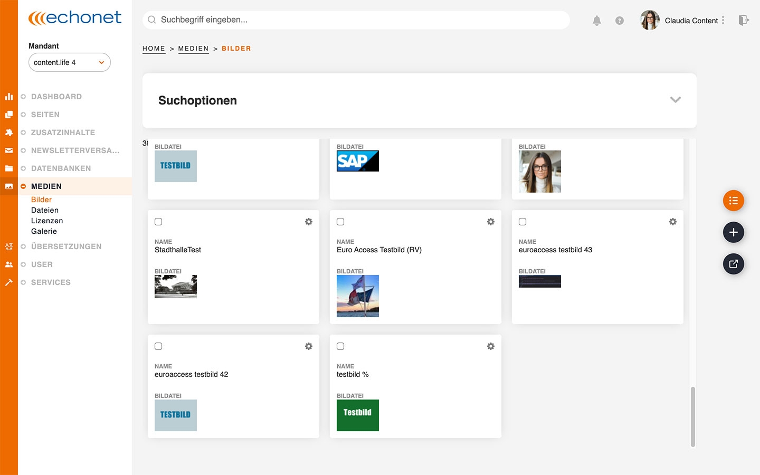Click the plus button to add image
760x475 pixels.
point(733,232)
